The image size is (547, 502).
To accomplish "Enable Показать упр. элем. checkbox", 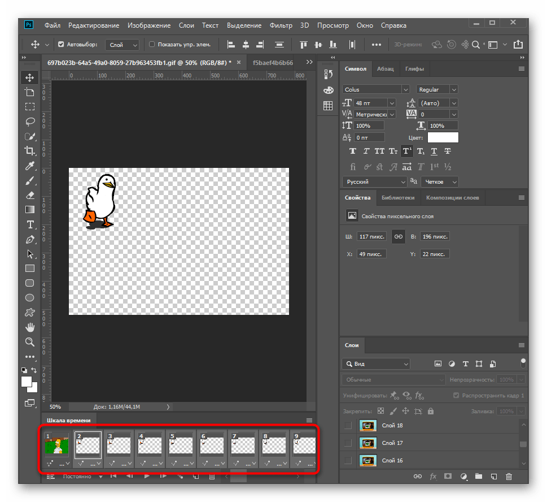I will (152, 44).
